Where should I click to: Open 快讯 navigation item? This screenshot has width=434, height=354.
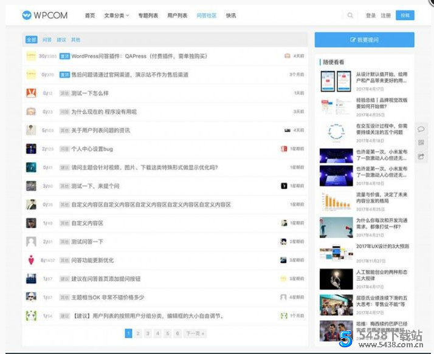[x=231, y=16]
